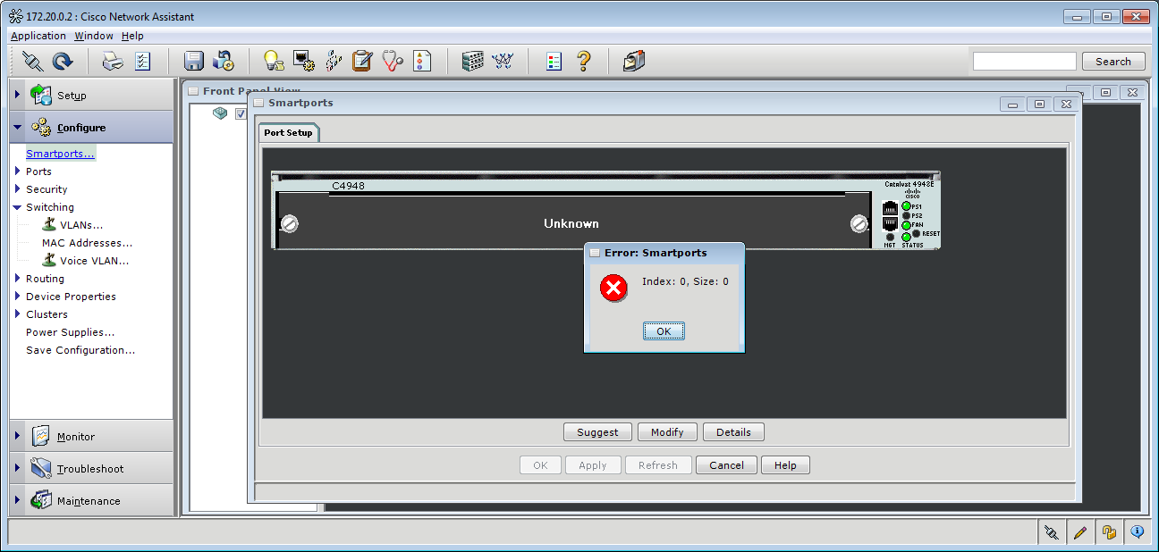Click the Port Settings gear toolbar icon
Viewport: 1159px width, 552px height.
click(x=304, y=61)
